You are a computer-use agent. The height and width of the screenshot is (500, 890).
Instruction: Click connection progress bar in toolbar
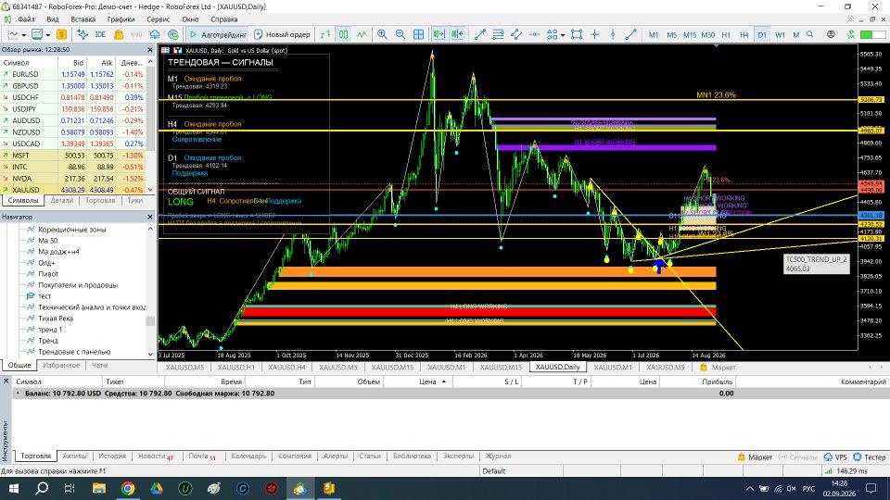(x=872, y=34)
